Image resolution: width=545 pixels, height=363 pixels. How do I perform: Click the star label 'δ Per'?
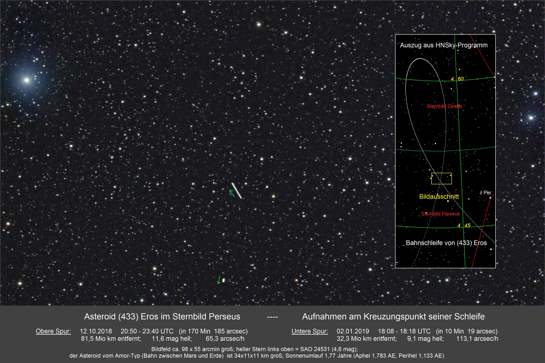[485, 193]
